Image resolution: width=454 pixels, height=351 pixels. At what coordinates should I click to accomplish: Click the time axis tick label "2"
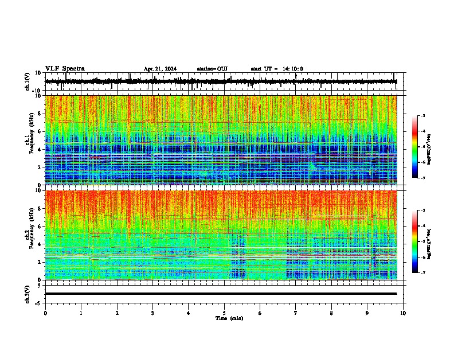pos(117,313)
